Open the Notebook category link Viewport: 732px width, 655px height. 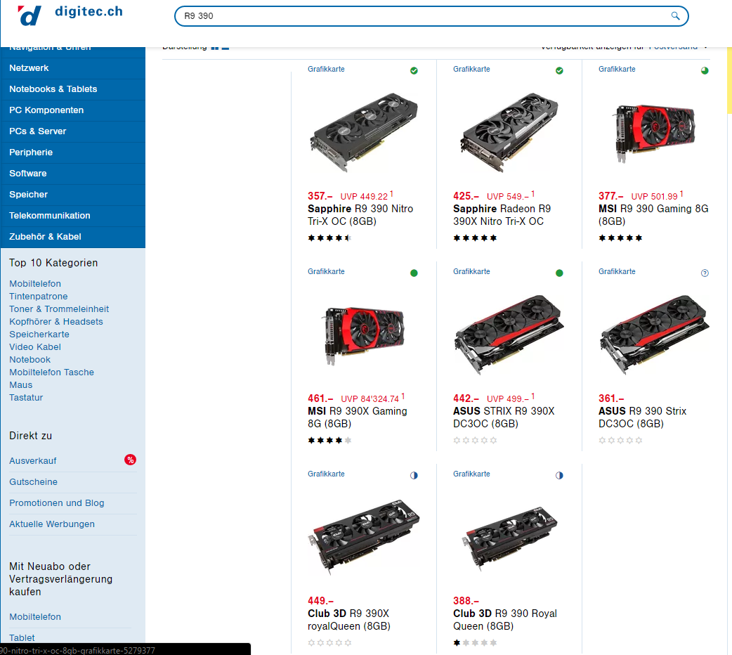coord(30,359)
